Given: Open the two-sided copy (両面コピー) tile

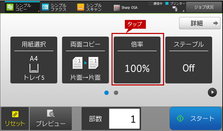Looking at the screenshot, I should (85, 60).
